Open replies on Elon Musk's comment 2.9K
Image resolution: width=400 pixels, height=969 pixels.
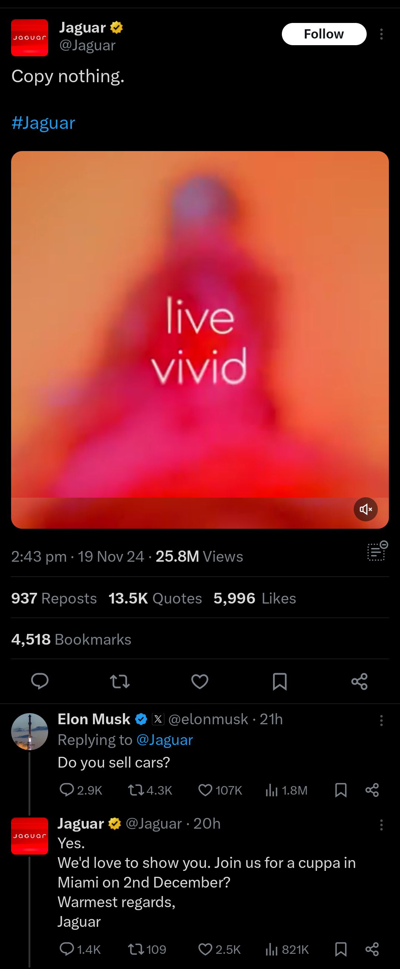[x=81, y=790]
